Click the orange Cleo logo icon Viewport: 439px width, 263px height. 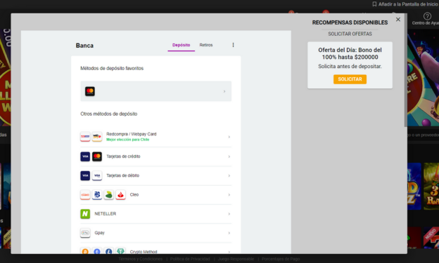pos(85,194)
